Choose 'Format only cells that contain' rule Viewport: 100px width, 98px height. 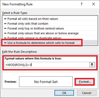[x=50, y=24]
